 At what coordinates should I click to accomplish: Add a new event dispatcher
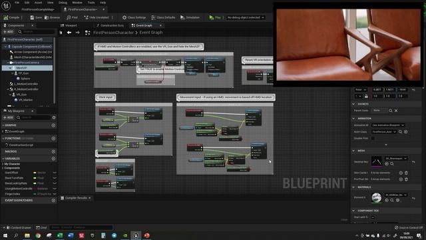coord(53,200)
